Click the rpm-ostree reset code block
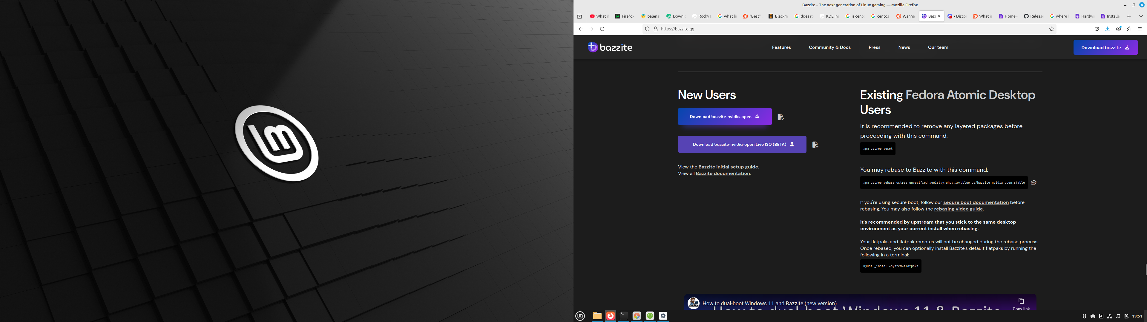This screenshot has width=1147, height=322. [878, 148]
